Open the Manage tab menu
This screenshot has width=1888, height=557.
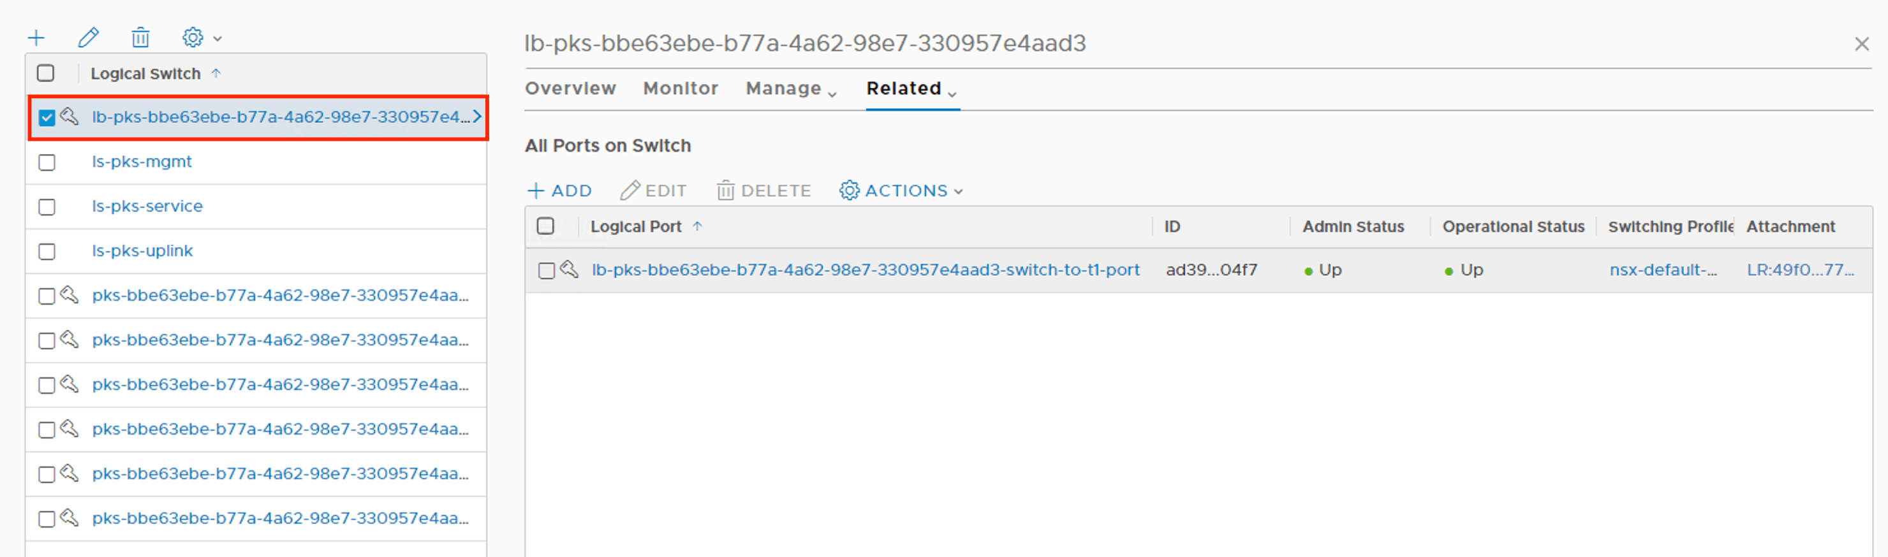[x=791, y=89]
